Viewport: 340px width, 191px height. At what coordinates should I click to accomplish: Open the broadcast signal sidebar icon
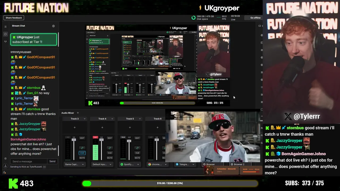[x=5, y=41]
